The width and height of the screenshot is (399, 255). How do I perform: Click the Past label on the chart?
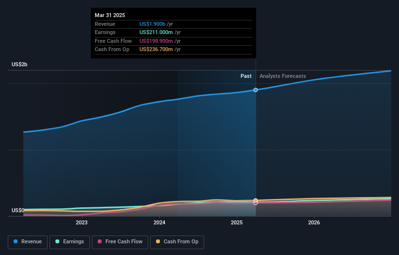pyautogui.click(x=246, y=76)
